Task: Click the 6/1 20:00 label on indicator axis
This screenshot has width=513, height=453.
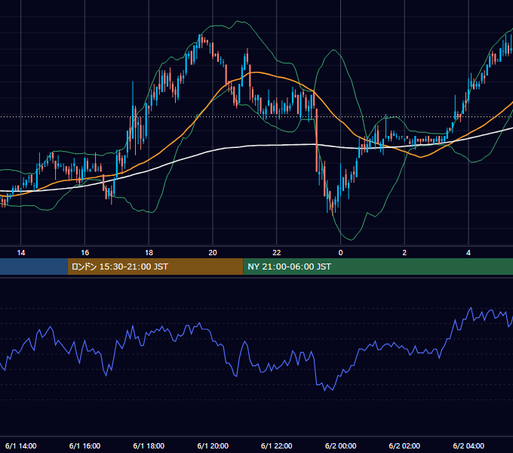Action: pyautogui.click(x=213, y=445)
